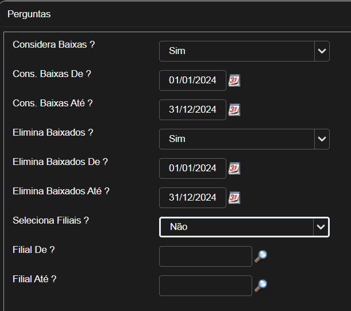Open calendar for Elimina Baixados De
The image size is (351, 311).
coord(234,168)
